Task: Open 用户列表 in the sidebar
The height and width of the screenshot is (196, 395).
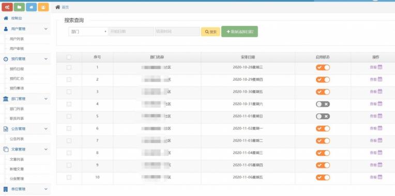Action: [17, 39]
